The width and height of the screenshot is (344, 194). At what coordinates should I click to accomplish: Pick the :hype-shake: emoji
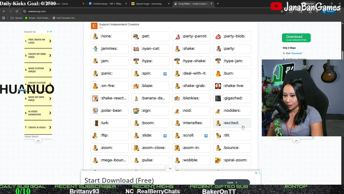click(191, 61)
